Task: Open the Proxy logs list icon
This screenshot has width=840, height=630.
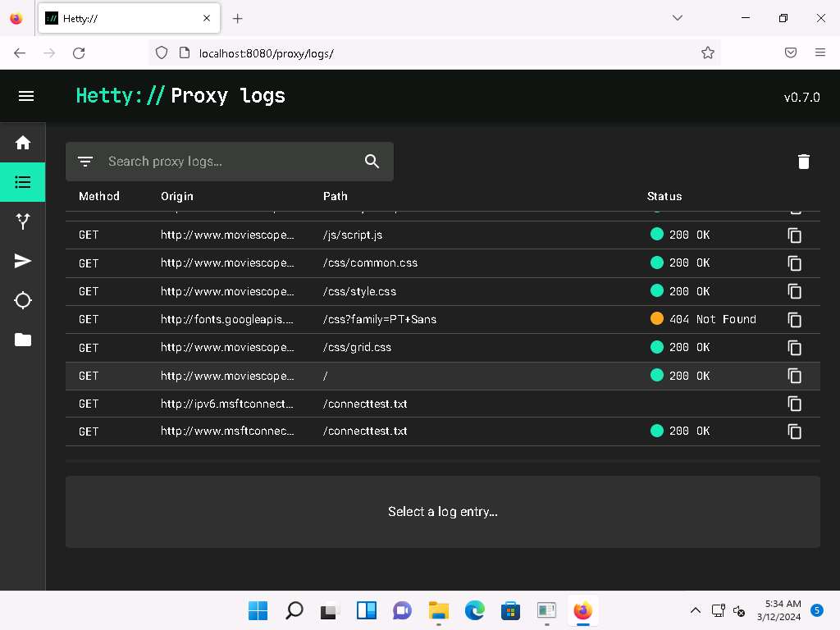Action: click(x=23, y=182)
